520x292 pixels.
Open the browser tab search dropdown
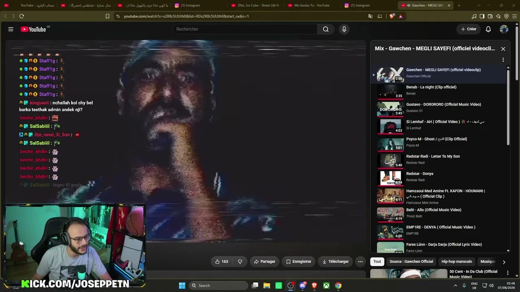tap(479, 5)
